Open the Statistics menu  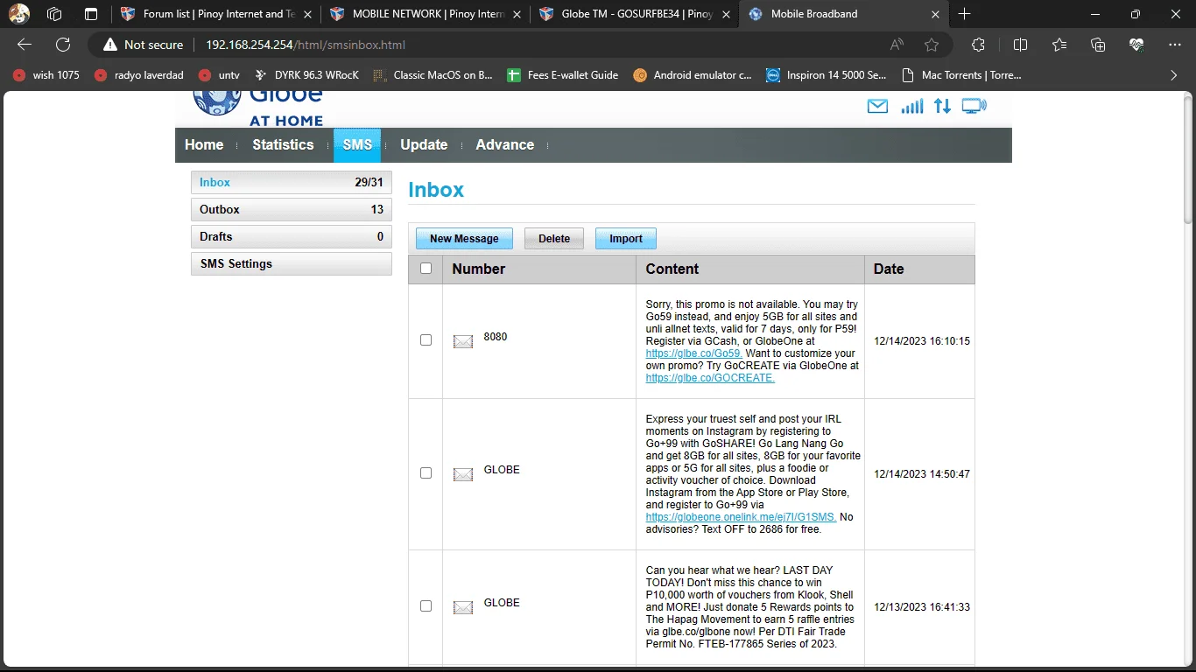[283, 145]
